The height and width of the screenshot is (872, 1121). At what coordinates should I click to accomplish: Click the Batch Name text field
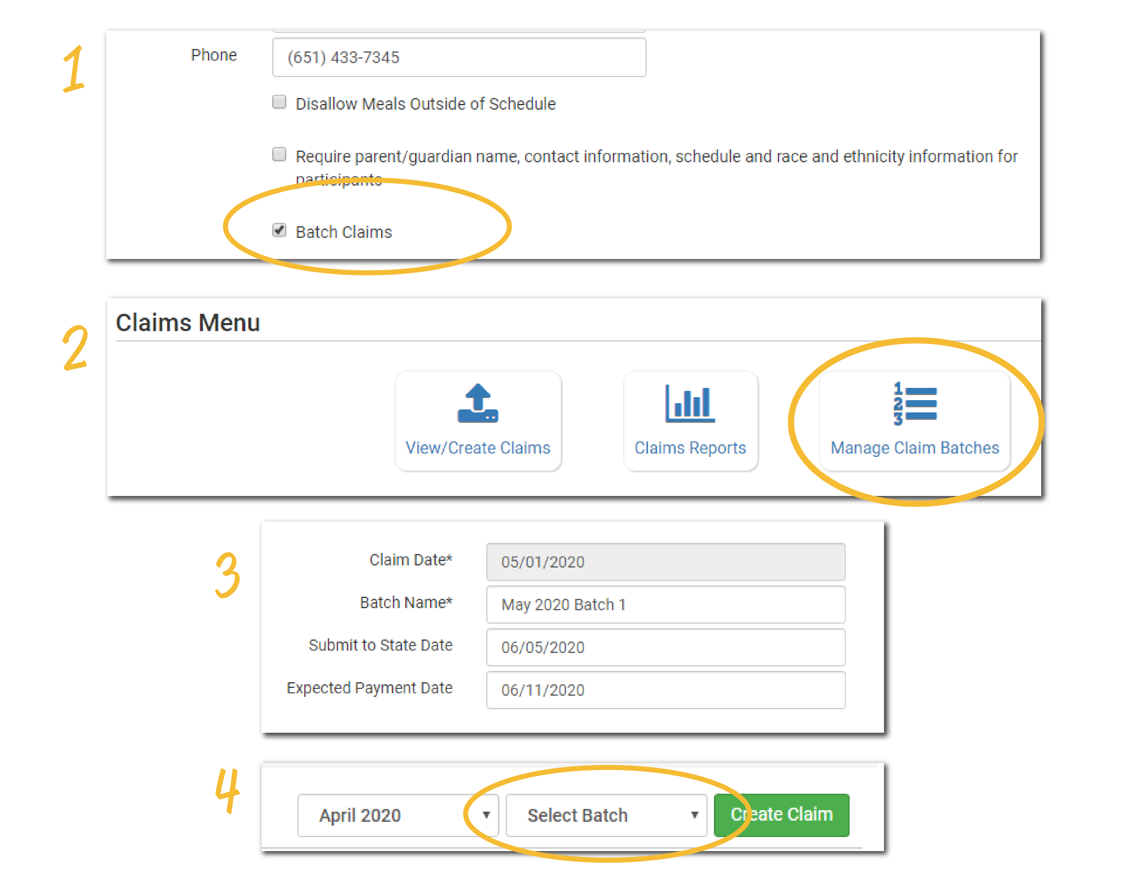click(x=665, y=605)
